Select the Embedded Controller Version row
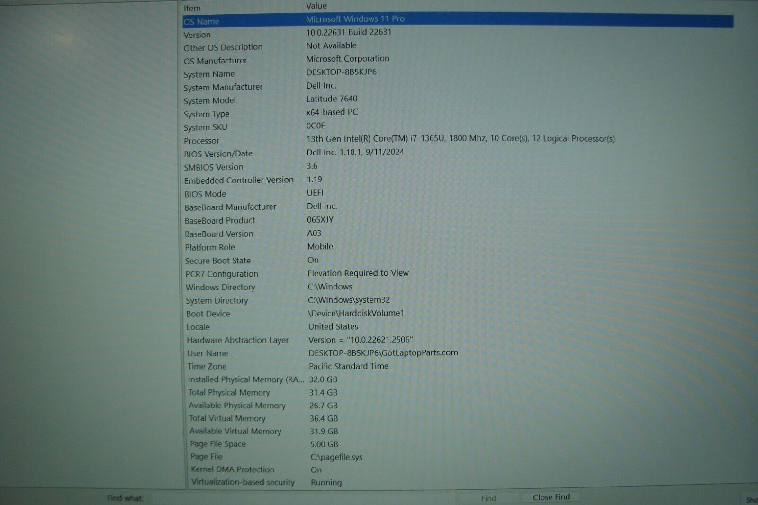Screen dimensions: 758x505 (x=458, y=180)
